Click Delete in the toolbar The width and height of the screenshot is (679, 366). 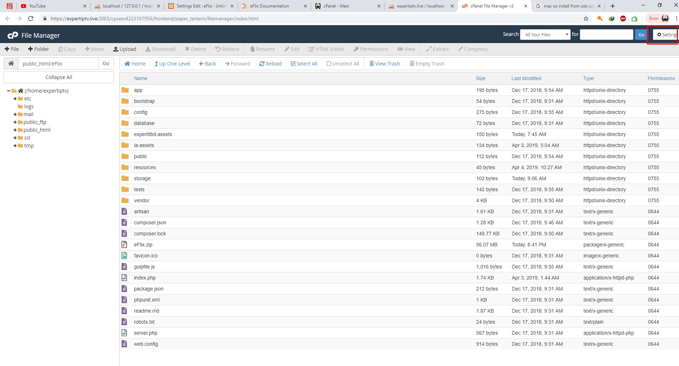point(195,49)
